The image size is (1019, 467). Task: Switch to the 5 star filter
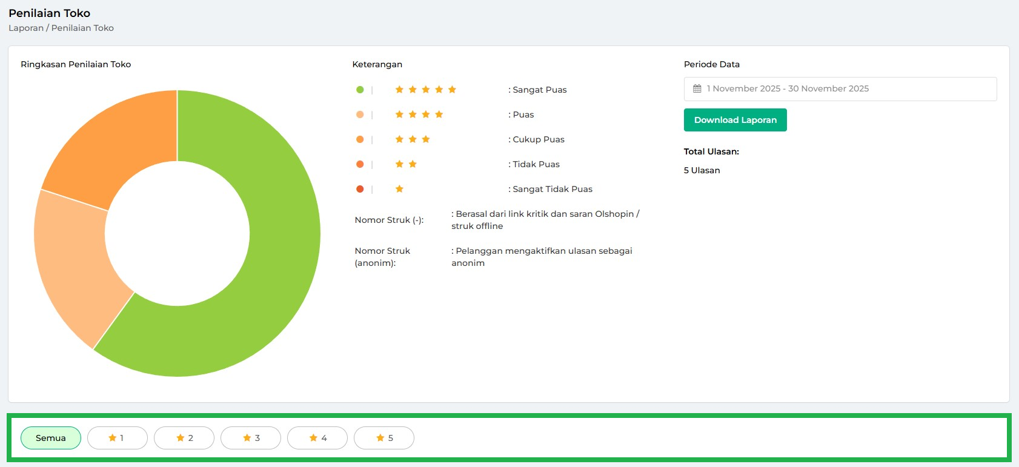(x=384, y=438)
